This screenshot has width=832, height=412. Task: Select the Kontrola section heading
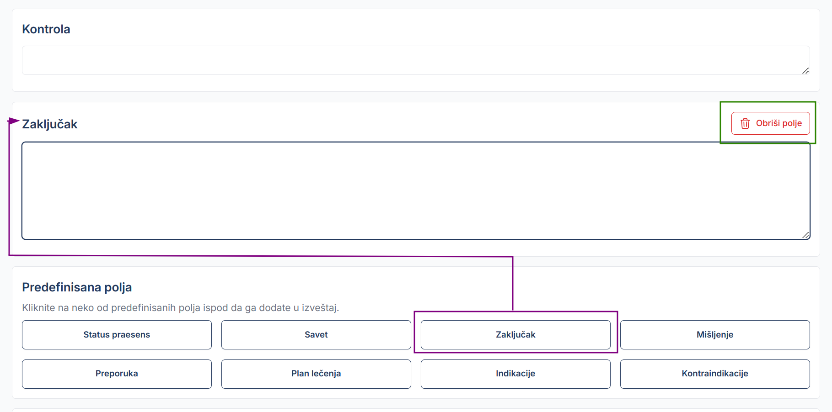[x=46, y=29]
